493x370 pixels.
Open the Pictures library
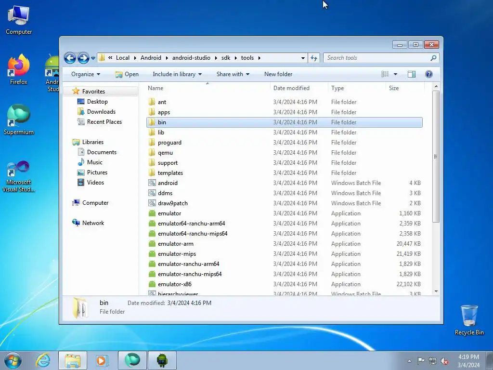pyautogui.click(x=97, y=172)
